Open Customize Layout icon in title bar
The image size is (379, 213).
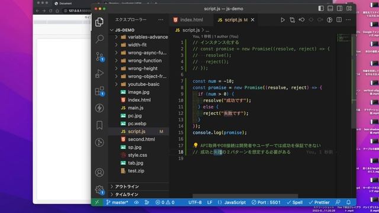349,8
